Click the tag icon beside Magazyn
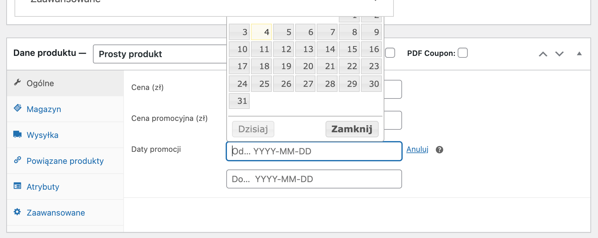 click(18, 108)
